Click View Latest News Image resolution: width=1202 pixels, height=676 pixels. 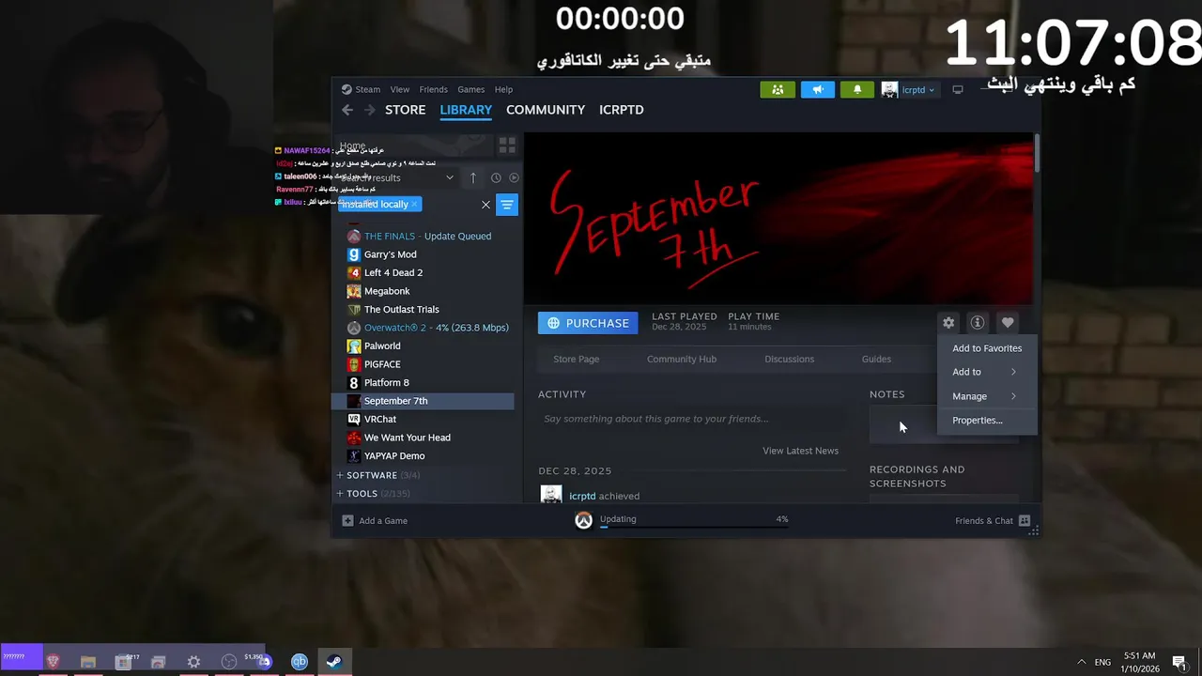point(800,451)
